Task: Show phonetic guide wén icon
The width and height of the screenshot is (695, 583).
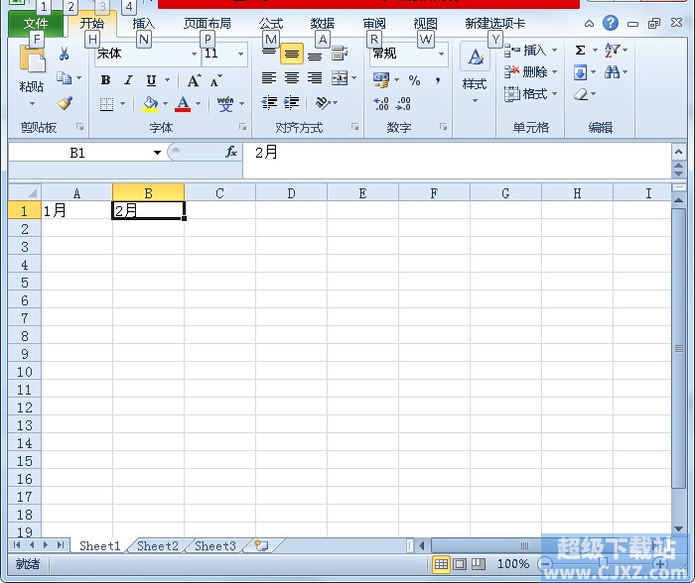Action: [225, 104]
